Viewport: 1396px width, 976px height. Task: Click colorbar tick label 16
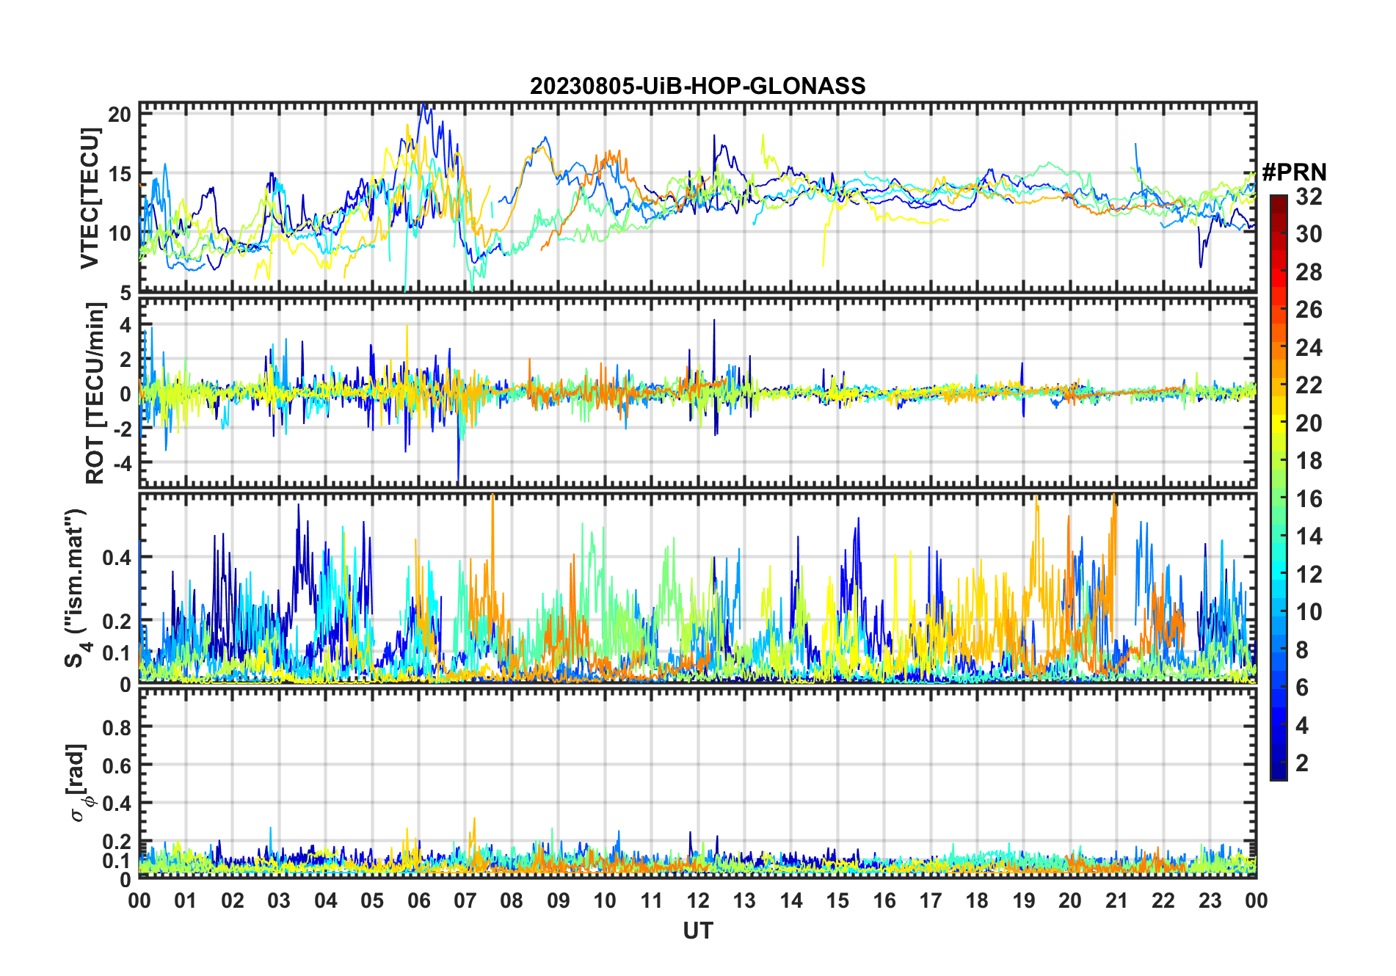pos(1309,499)
